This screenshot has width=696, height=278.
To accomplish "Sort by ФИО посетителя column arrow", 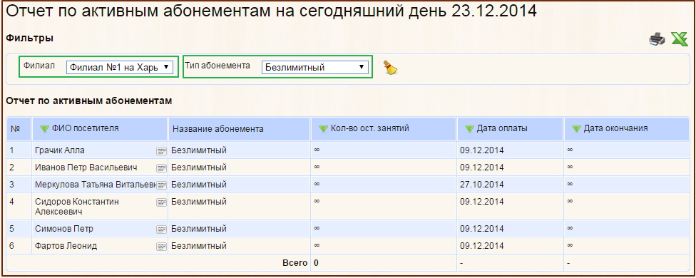I will [x=44, y=129].
